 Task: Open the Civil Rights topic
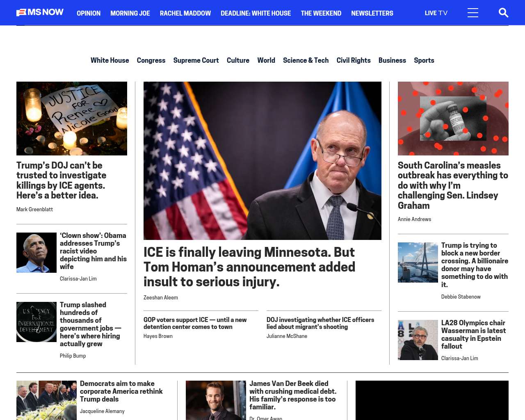(354, 60)
